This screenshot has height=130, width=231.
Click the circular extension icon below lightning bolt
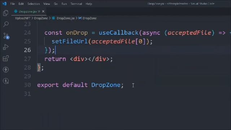click(6, 81)
